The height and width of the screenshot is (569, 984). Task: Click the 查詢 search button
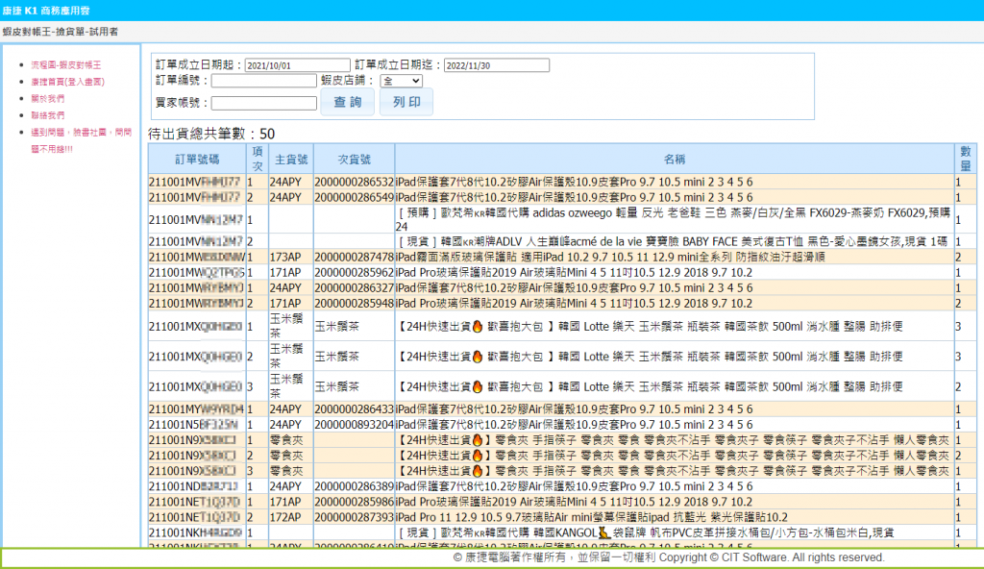347,102
